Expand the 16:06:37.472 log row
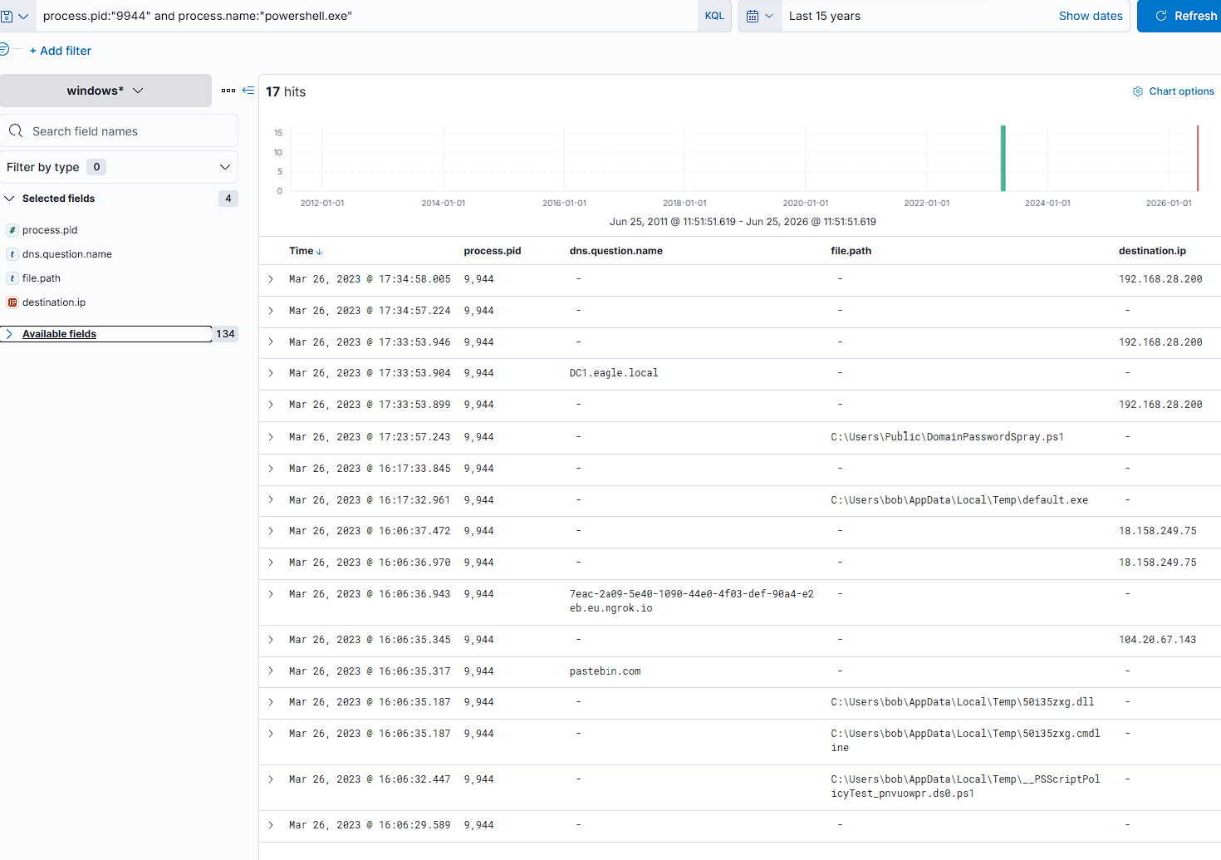Screen dimensions: 1221x860 click(271, 531)
